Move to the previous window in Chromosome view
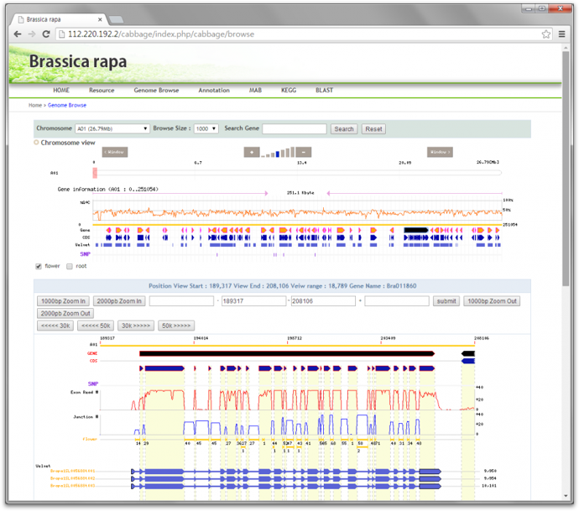Viewport: 579px width, 511px height. (115, 152)
